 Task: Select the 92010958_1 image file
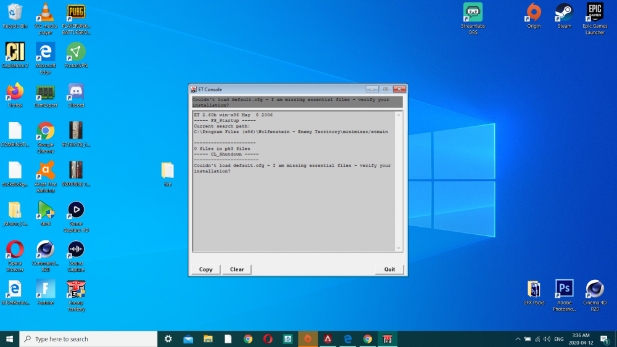coord(76,174)
